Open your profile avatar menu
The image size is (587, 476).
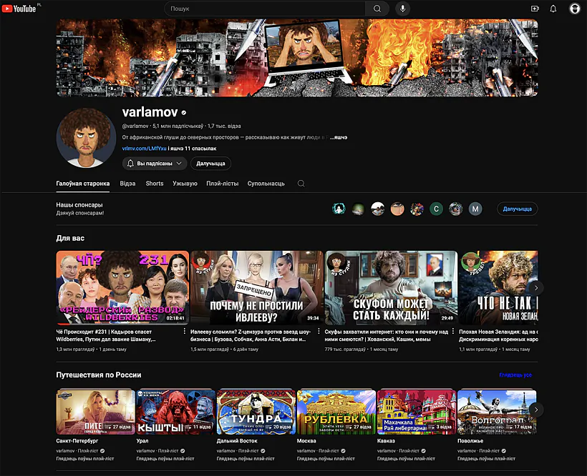point(574,8)
